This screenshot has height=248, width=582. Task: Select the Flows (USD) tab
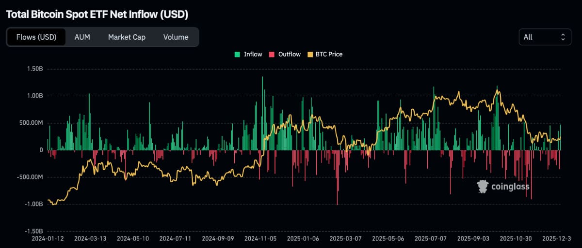click(x=36, y=37)
